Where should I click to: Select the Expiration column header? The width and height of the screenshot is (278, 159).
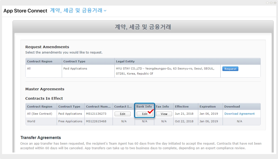point(207,106)
